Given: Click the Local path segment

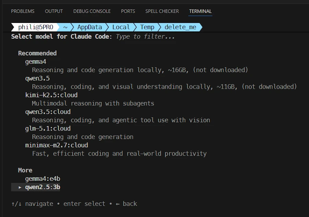Looking at the screenshot, I should 121,27.
